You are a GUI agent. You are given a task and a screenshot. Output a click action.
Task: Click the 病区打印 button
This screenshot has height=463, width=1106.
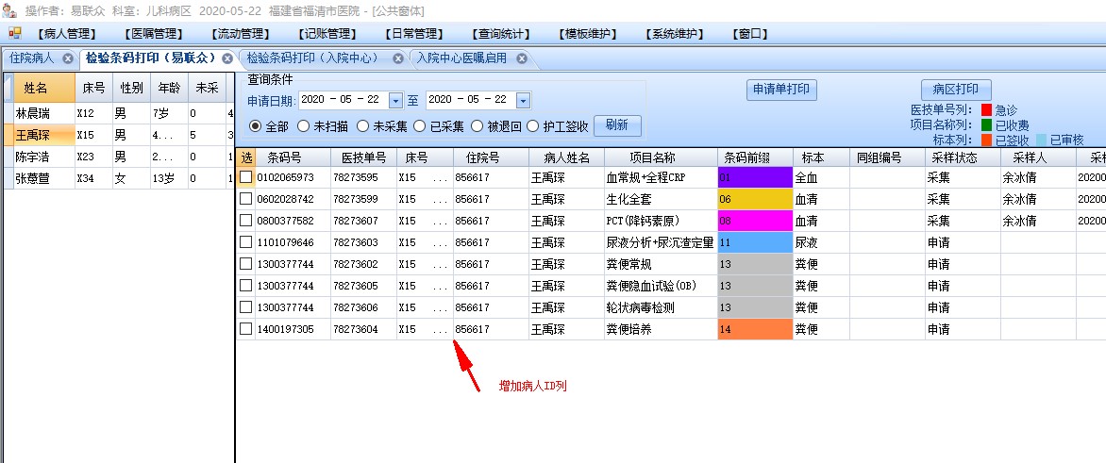point(956,91)
